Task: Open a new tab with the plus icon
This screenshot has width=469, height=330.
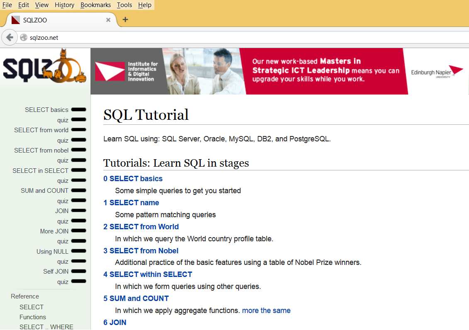Action: [125, 19]
